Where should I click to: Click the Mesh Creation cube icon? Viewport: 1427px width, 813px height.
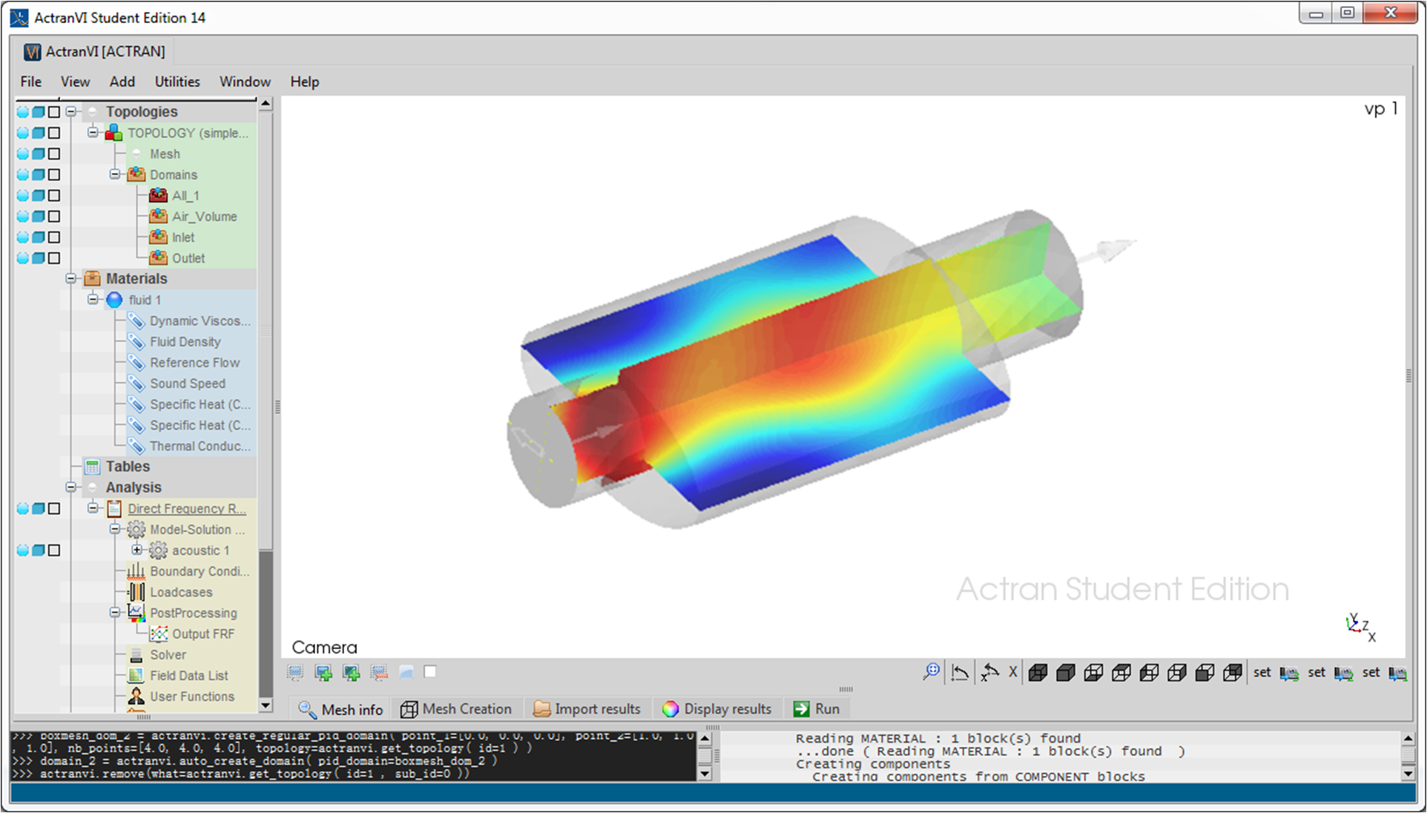pos(409,709)
